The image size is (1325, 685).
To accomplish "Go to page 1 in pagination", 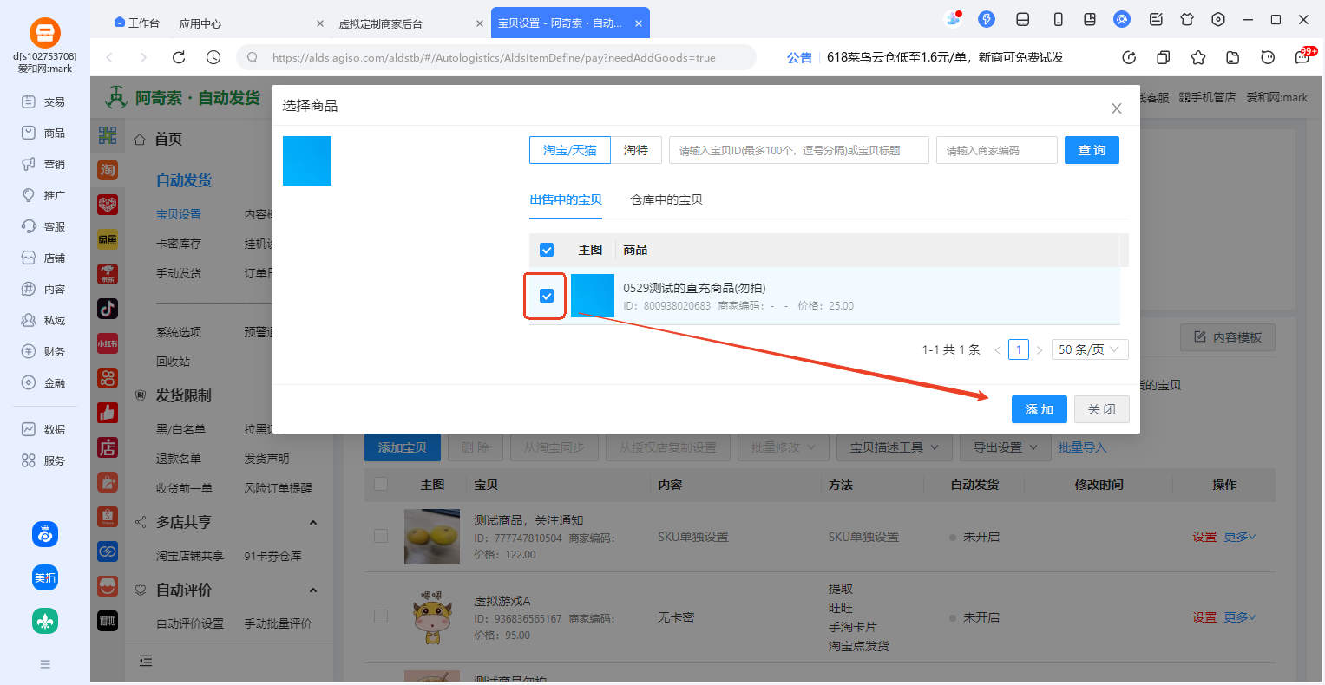I will tap(1019, 349).
